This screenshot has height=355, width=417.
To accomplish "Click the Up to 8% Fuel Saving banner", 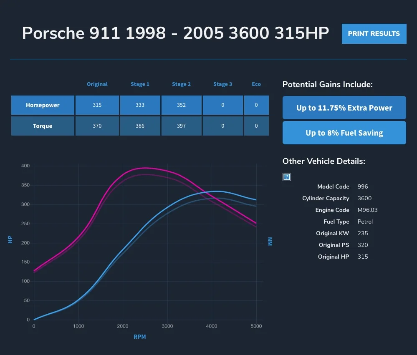I will click(x=344, y=133).
